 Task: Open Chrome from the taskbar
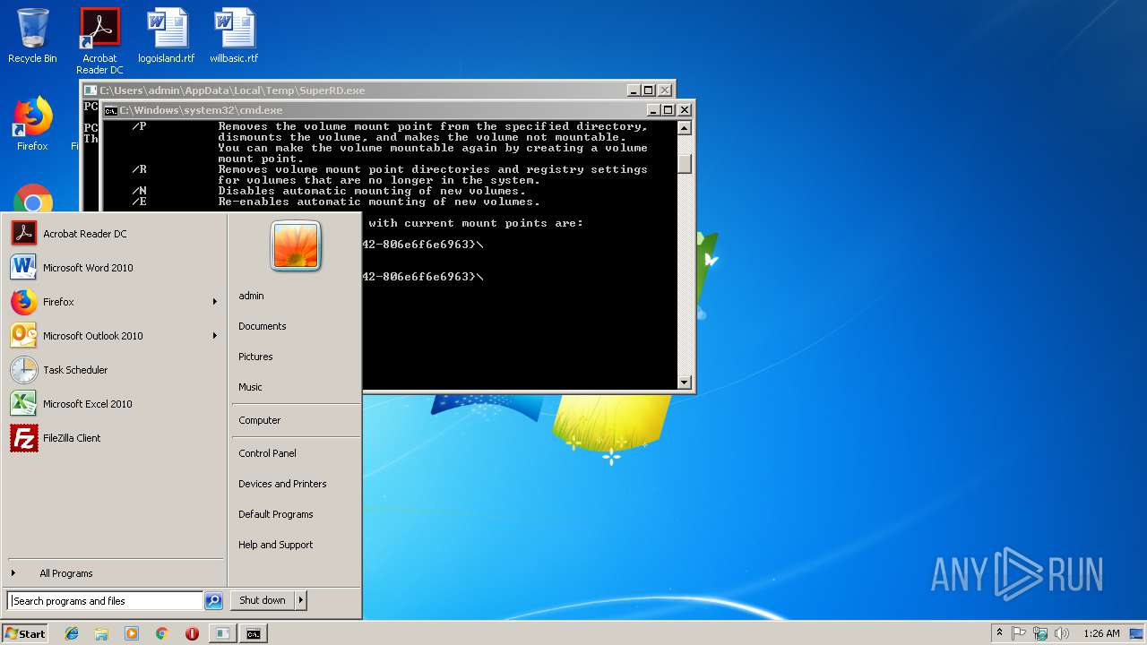pos(161,633)
